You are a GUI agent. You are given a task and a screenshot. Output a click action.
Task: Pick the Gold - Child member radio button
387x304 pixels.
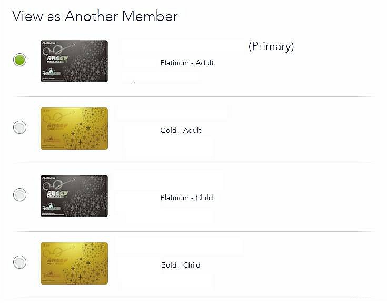(20, 262)
